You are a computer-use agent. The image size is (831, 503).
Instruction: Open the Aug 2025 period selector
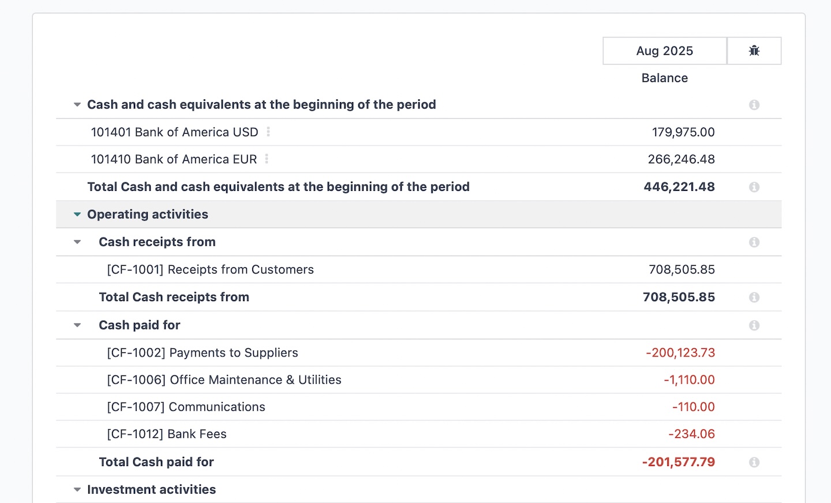pos(664,51)
